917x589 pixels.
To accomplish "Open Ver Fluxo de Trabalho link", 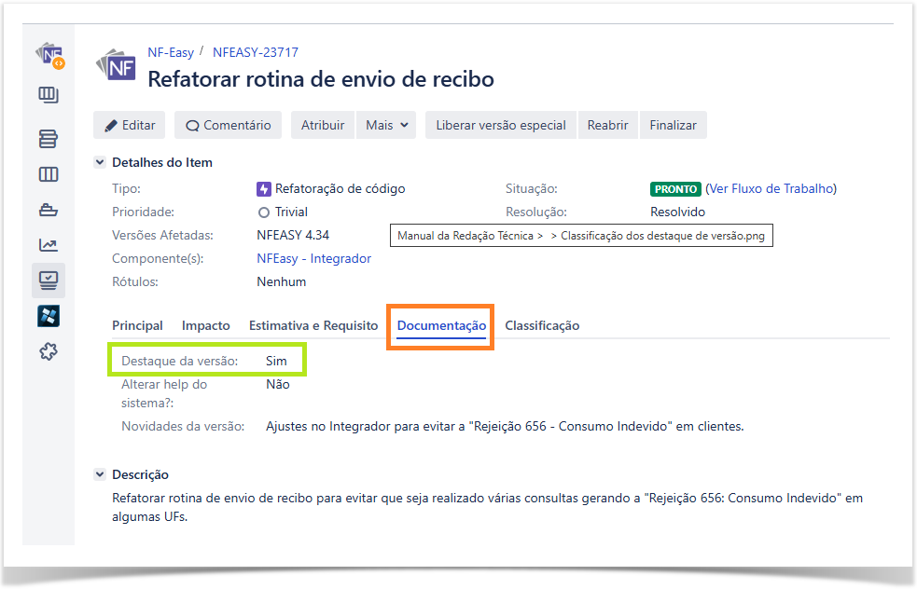I will 771,189.
